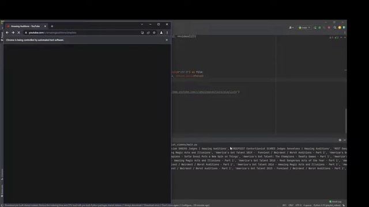Close the Amazing Auditions YouTube tab

pyautogui.click(x=45, y=26)
